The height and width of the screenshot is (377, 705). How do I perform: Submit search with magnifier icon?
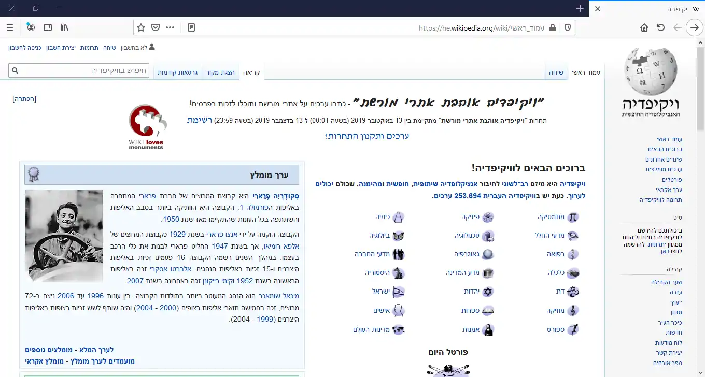[x=15, y=70]
